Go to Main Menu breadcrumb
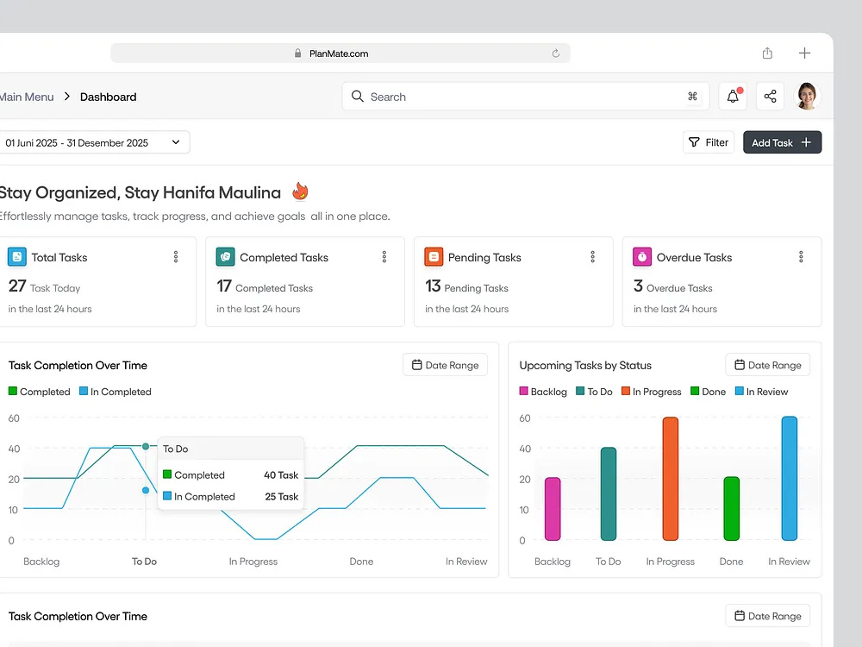 27,97
